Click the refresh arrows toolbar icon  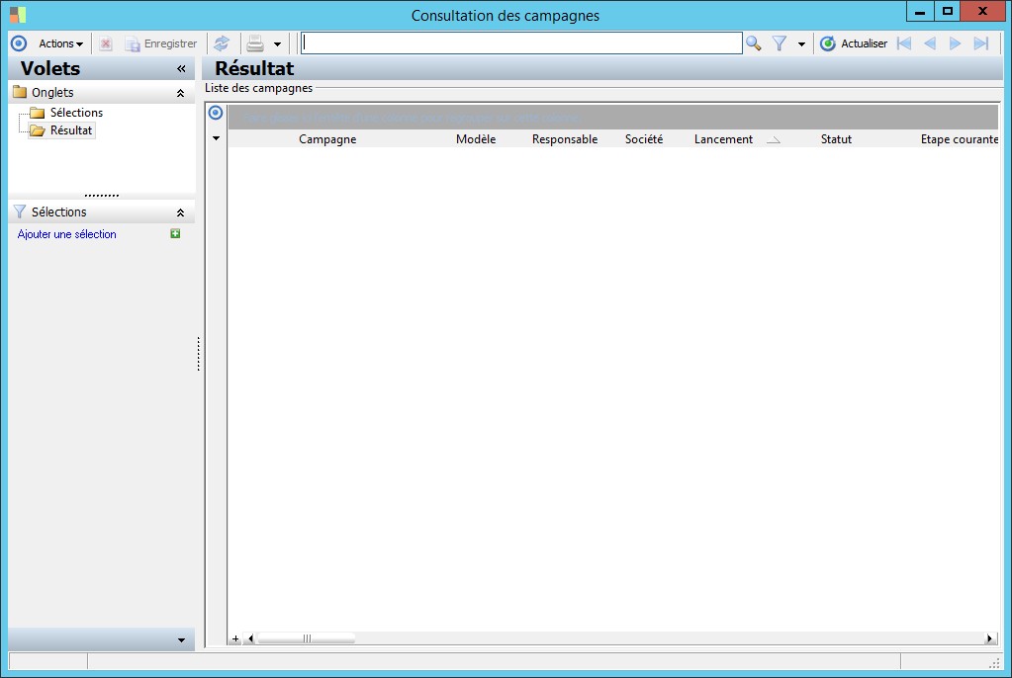[222, 43]
